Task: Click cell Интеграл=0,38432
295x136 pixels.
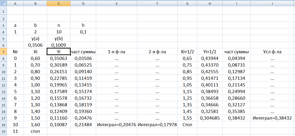Action: pos(272,118)
